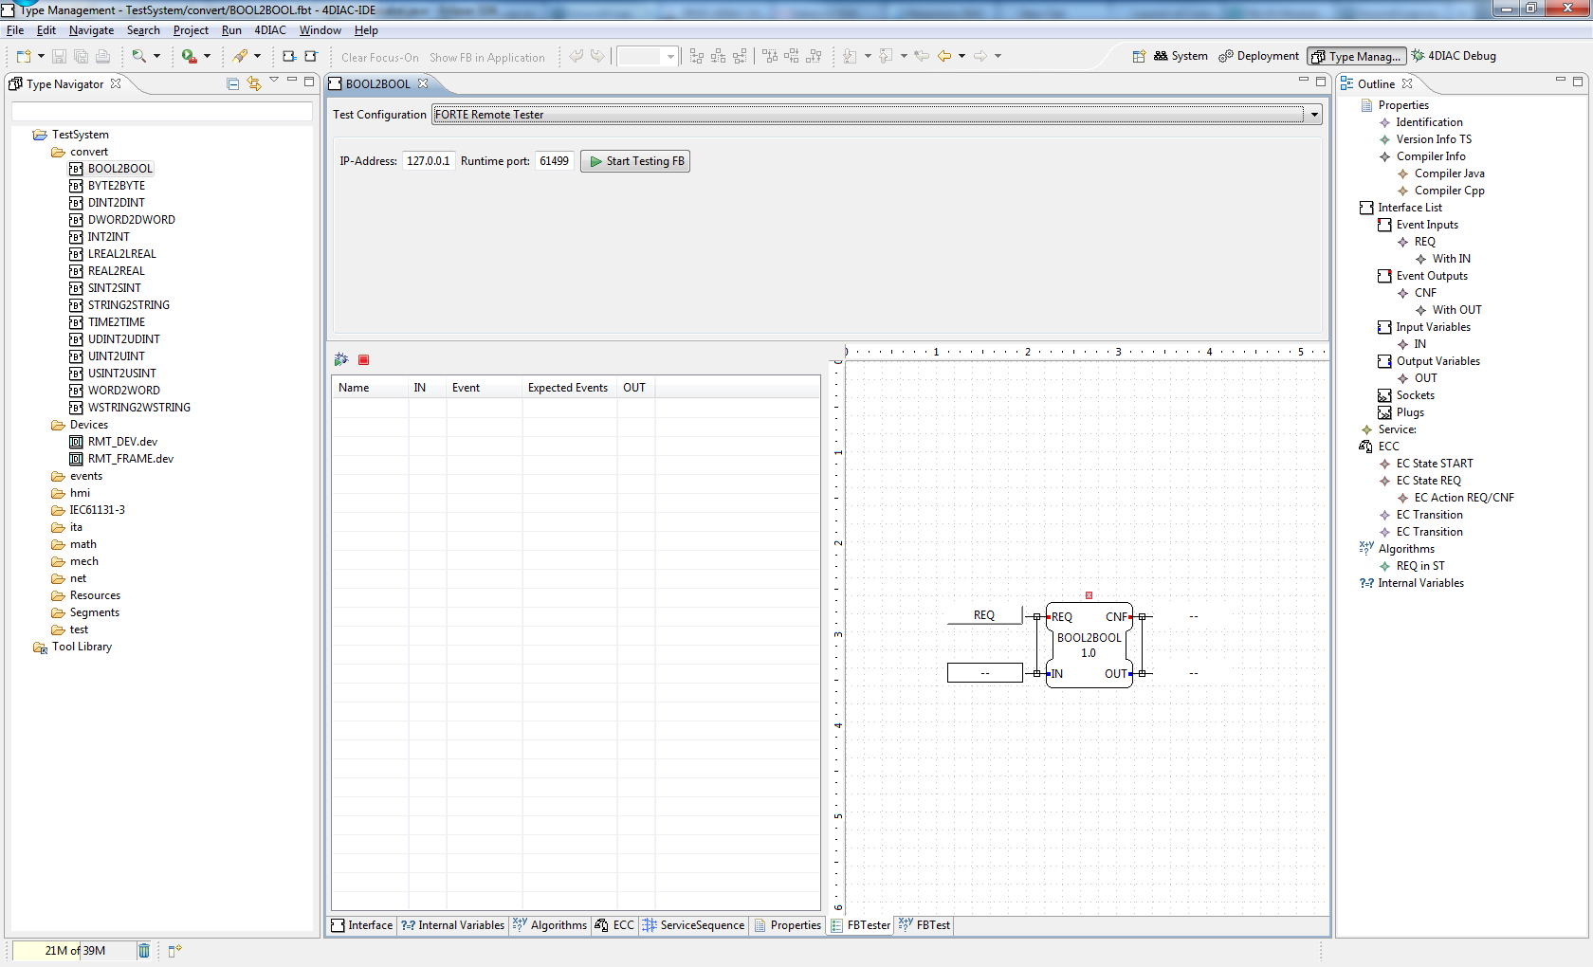This screenshot has width=1593, height=967.
Task: Click the New wizard toolbar icon
Action: click(x=24, y=57)
